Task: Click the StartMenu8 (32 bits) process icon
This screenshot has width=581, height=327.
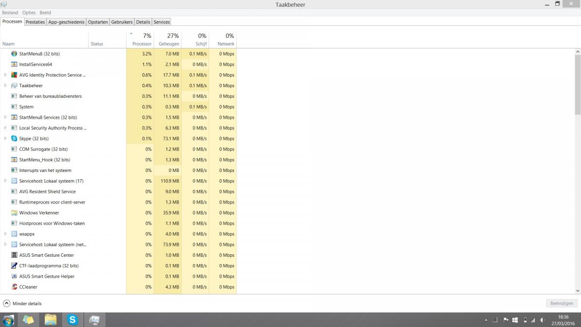Action: click(x=14, y=54)
